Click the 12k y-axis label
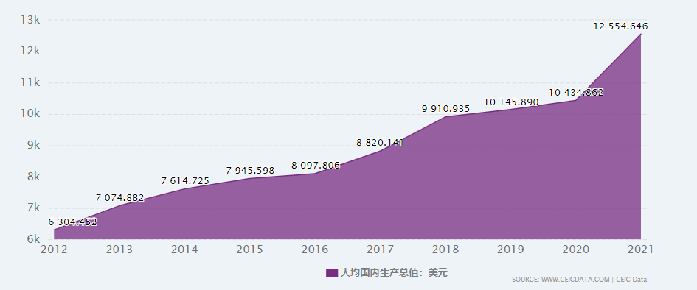This screenshot has height=290, width=697. [x=31, y=52]
